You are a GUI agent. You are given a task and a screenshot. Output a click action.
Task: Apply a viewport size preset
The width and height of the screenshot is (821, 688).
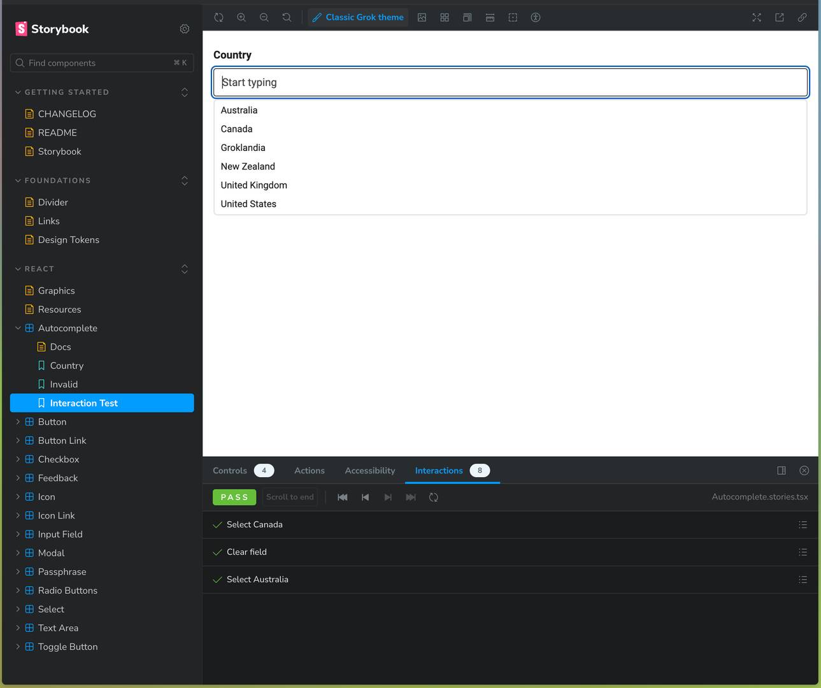467,17
